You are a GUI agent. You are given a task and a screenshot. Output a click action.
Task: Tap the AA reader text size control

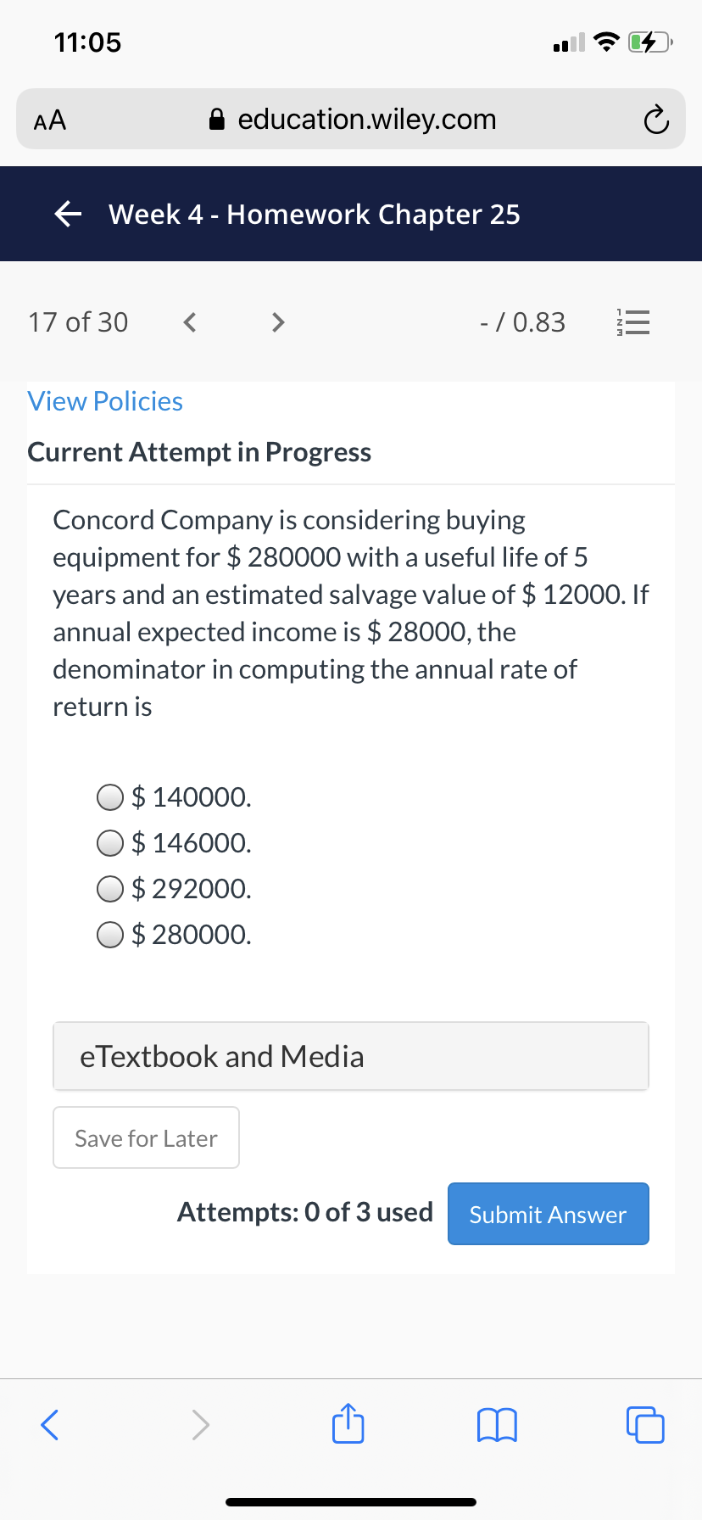50,120
